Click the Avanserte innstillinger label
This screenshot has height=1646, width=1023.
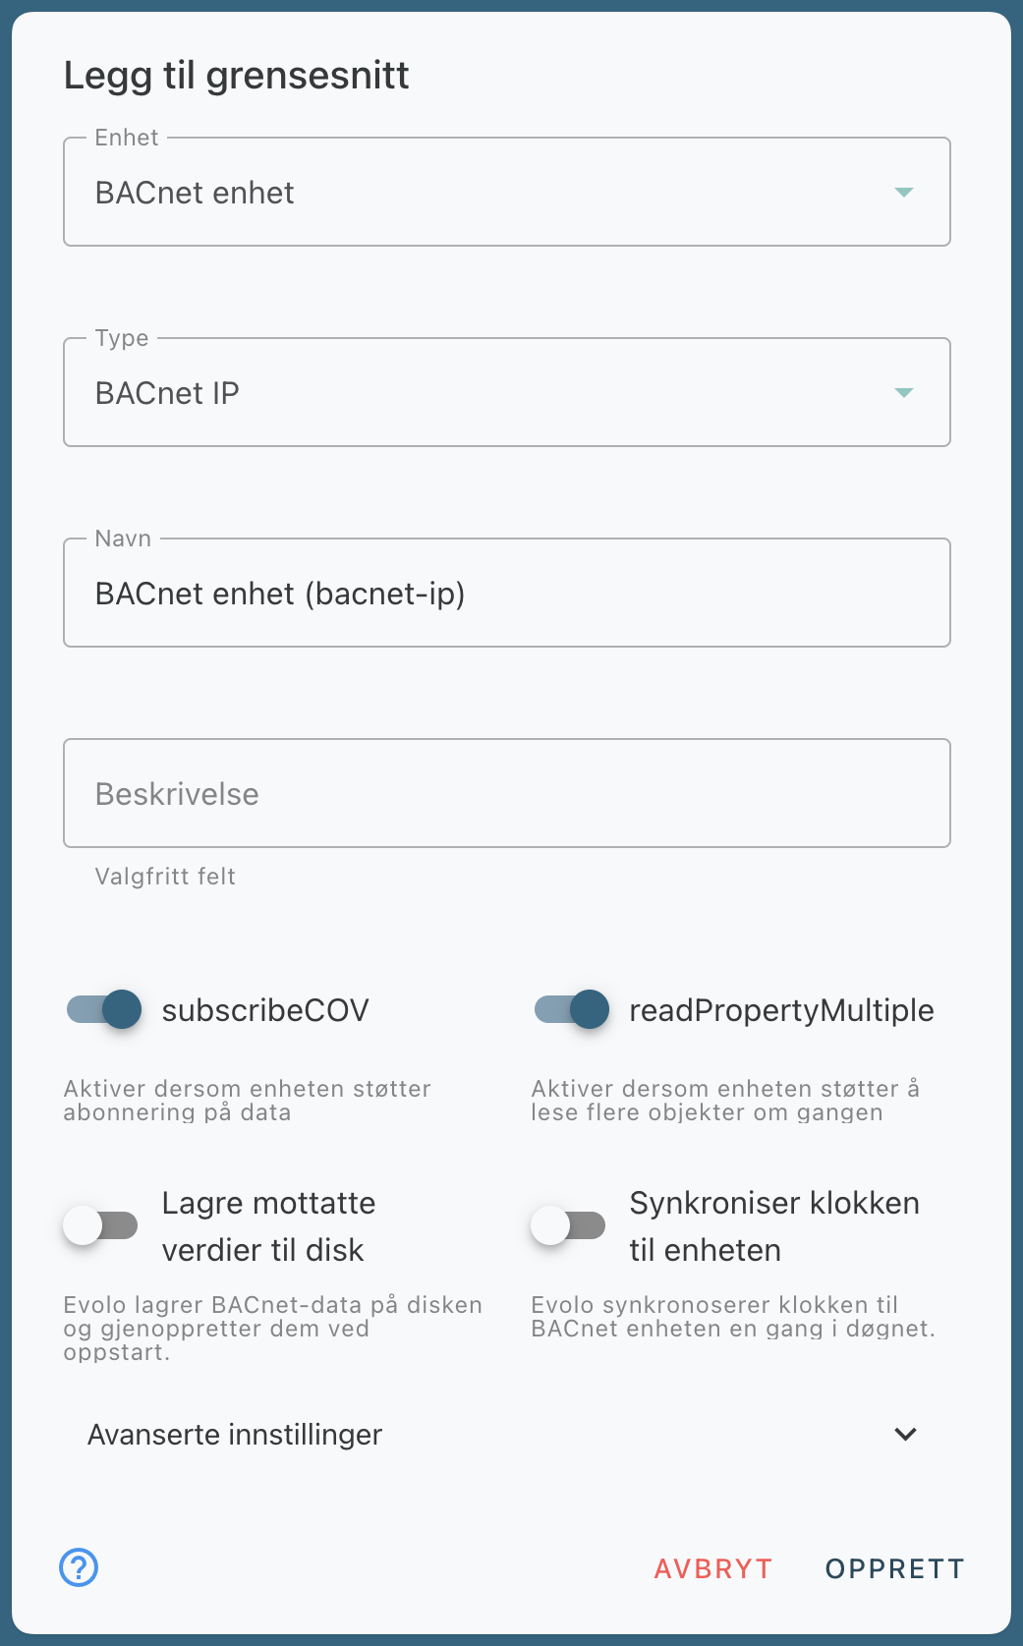235,1435
